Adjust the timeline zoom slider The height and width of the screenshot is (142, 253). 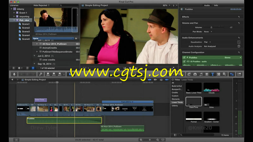pyautogui.click(x=150, y=140)
